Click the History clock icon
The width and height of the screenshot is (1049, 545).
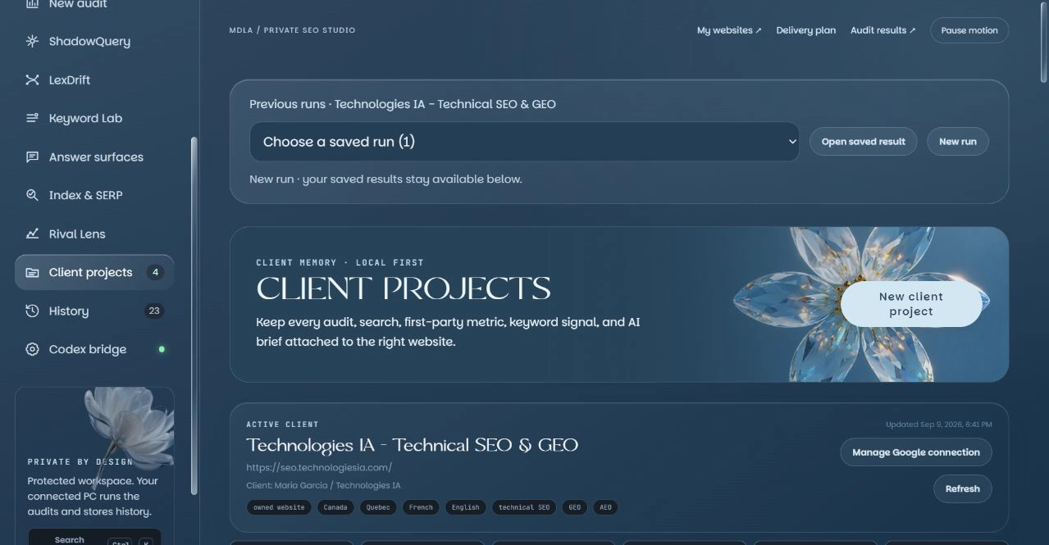click(32, 311)
